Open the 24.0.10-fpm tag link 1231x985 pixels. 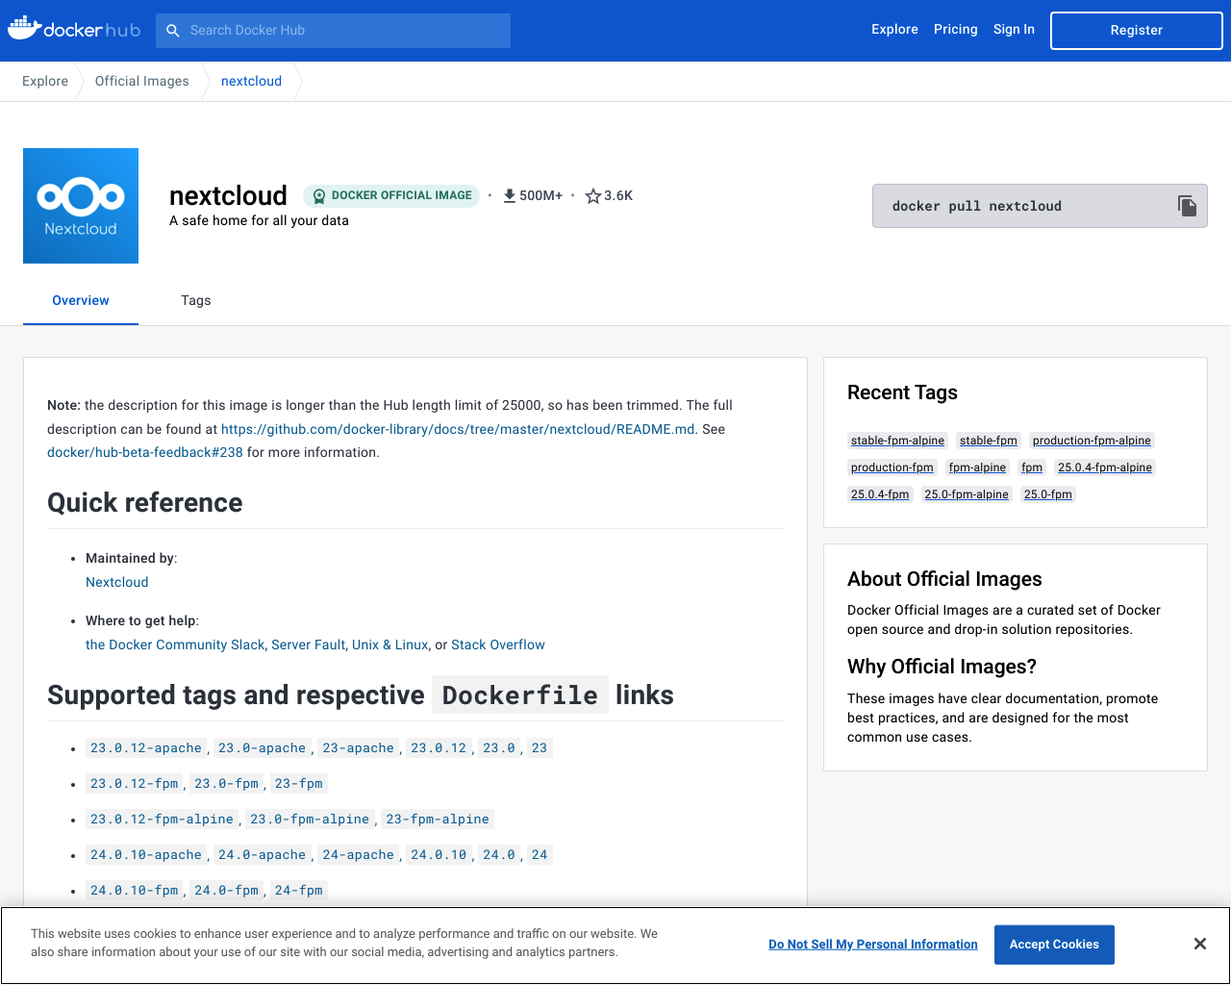click(135, 891)
